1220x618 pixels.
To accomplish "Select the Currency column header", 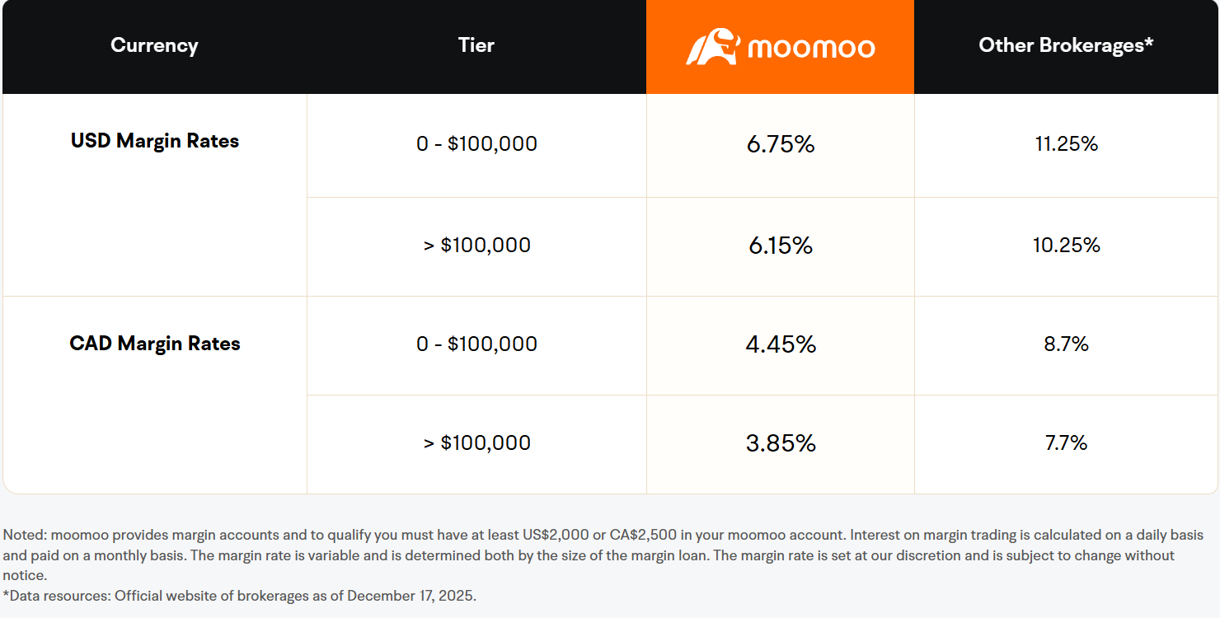I will 154,45.
